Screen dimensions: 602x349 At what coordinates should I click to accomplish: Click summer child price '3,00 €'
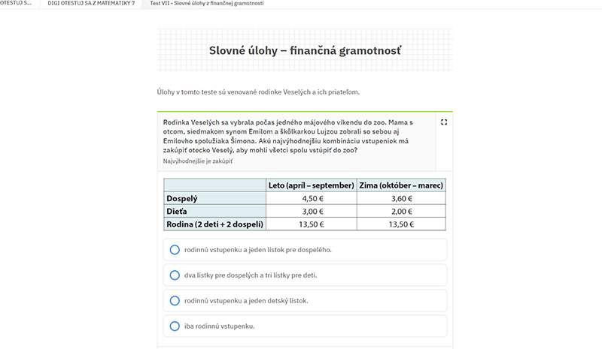(312, 212)
